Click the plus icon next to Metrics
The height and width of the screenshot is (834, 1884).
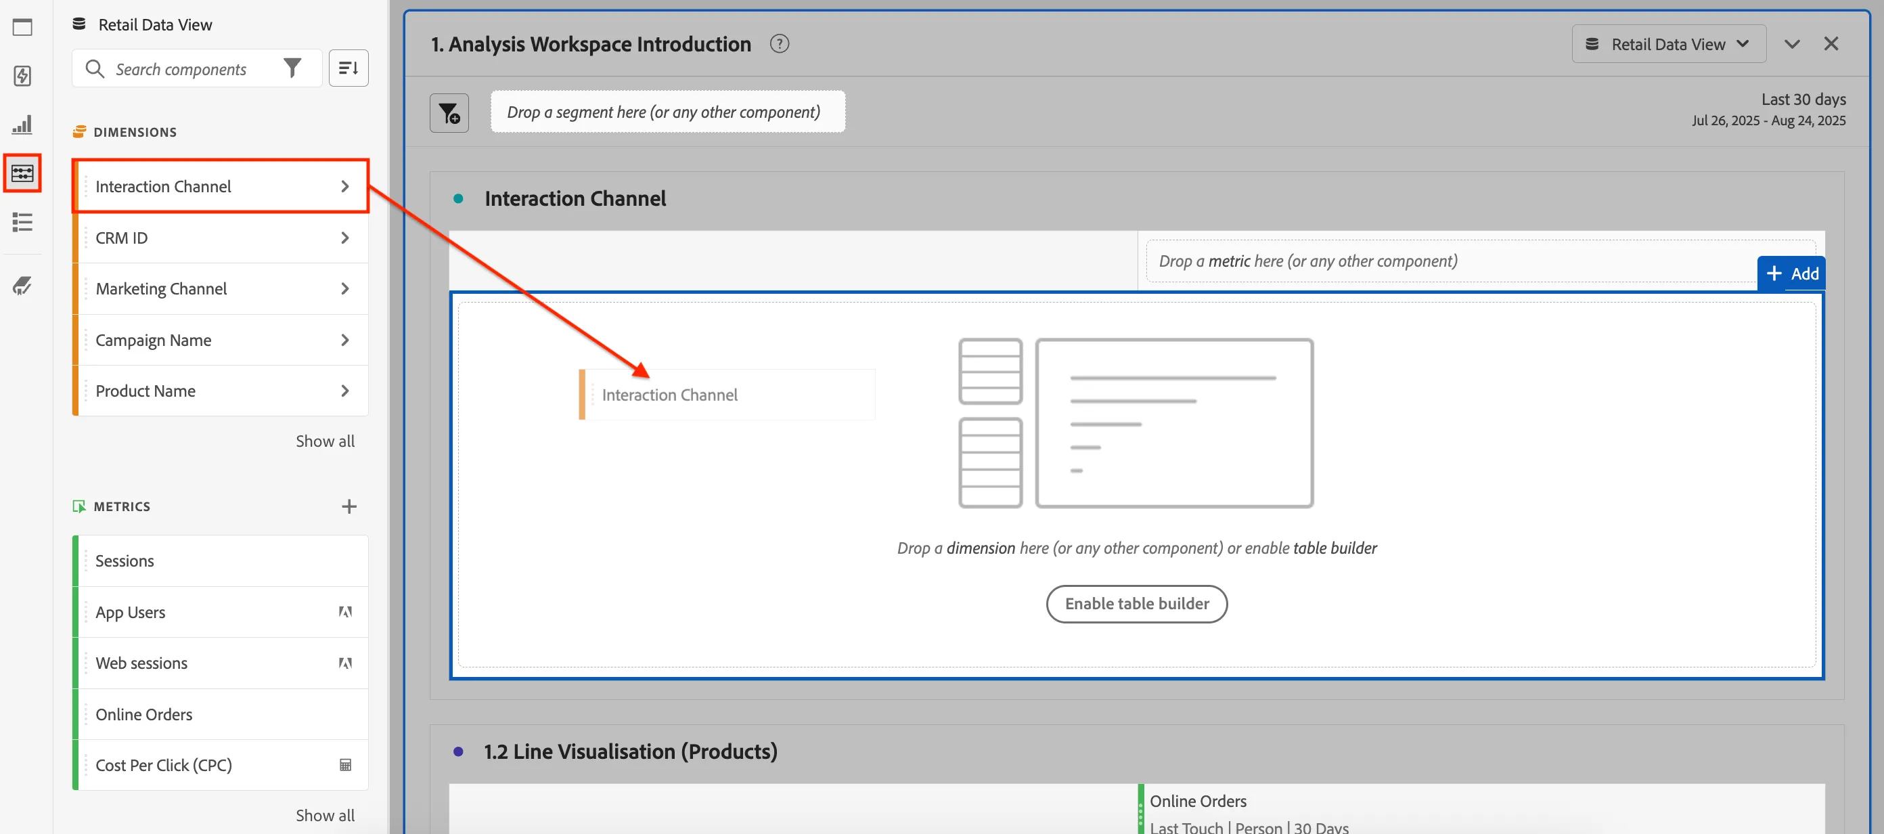pos(350,506)
